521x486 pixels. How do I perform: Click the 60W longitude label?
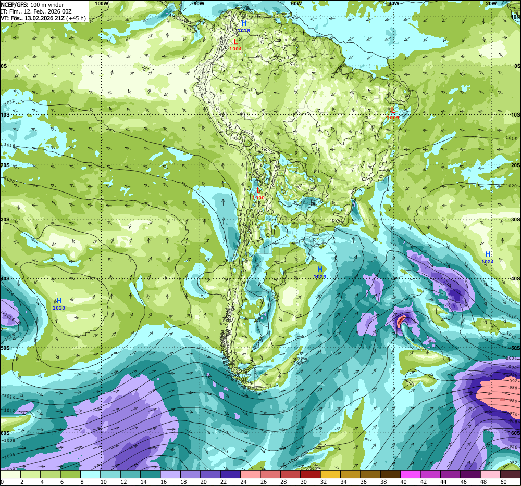[296, 3]
